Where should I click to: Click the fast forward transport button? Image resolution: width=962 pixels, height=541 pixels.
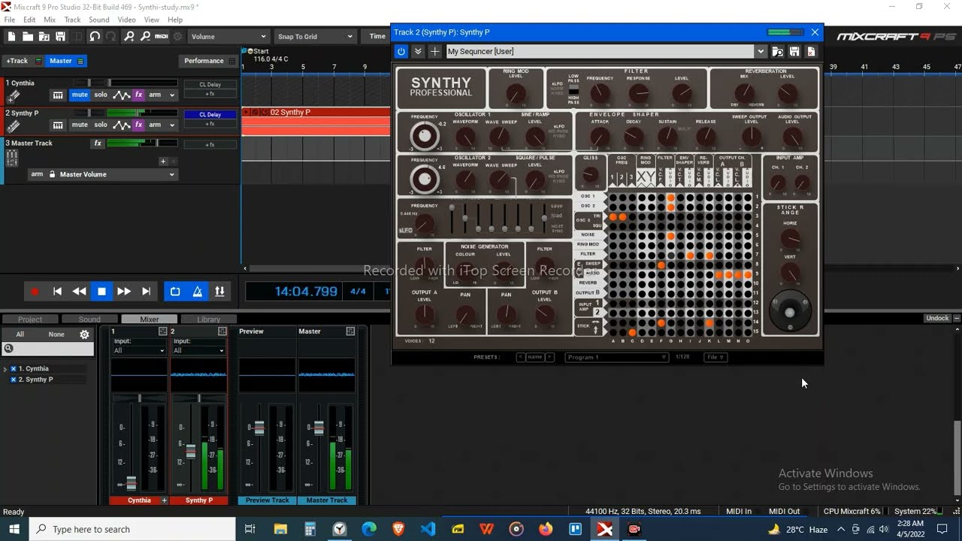[x=124, y=292]
